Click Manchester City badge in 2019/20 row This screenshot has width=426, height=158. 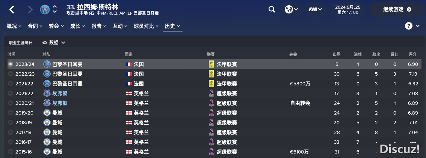[47, 113]
